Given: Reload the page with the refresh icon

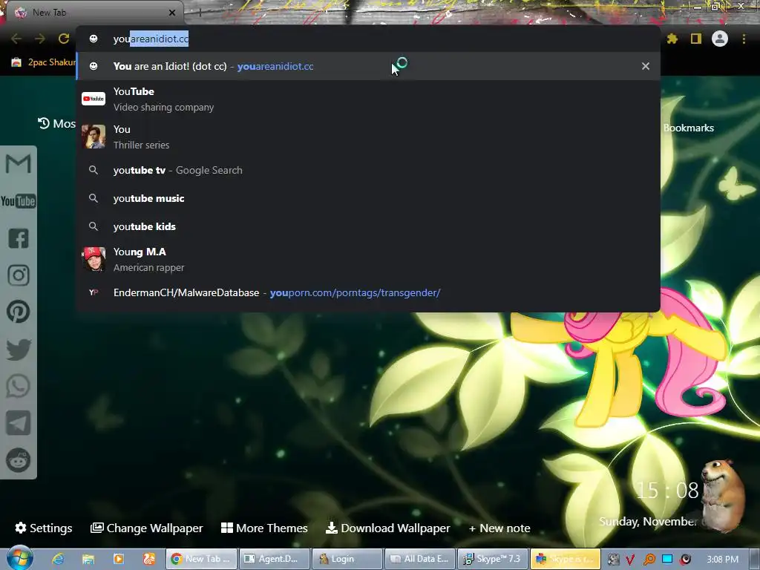Looking at the screenshot, I should pos(64,39).
